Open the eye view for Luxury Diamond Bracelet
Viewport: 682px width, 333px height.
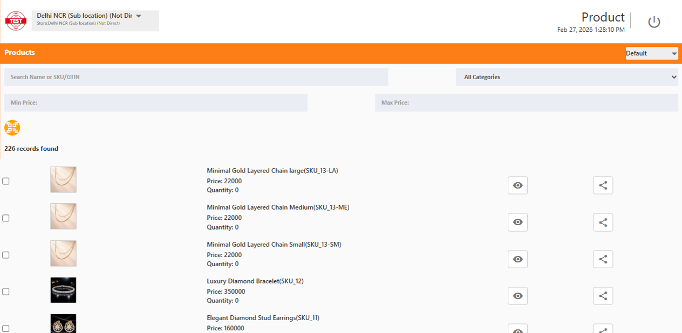pos(517,296)
